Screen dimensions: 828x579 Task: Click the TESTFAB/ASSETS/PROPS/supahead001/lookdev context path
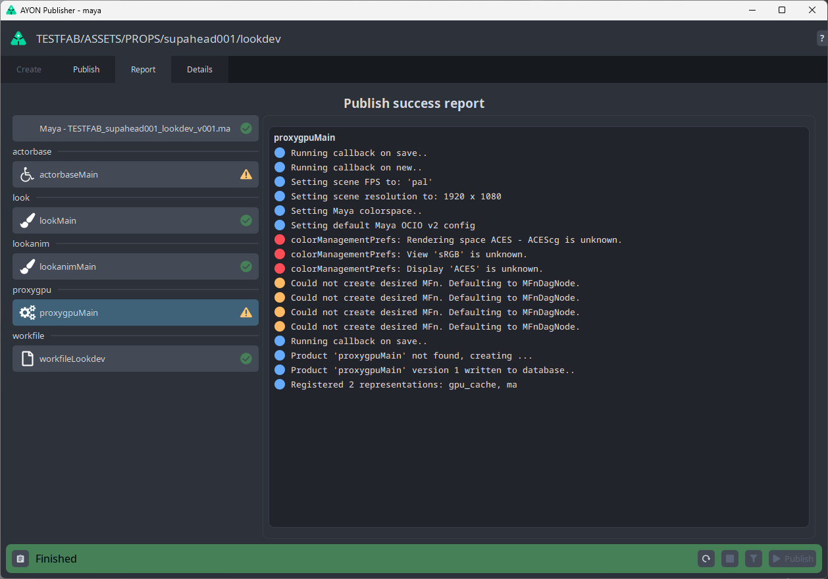159,39
